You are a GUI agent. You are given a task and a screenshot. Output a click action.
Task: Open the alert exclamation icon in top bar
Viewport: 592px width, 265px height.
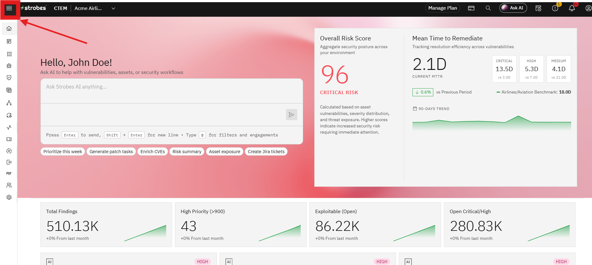(x=555, y=8)
